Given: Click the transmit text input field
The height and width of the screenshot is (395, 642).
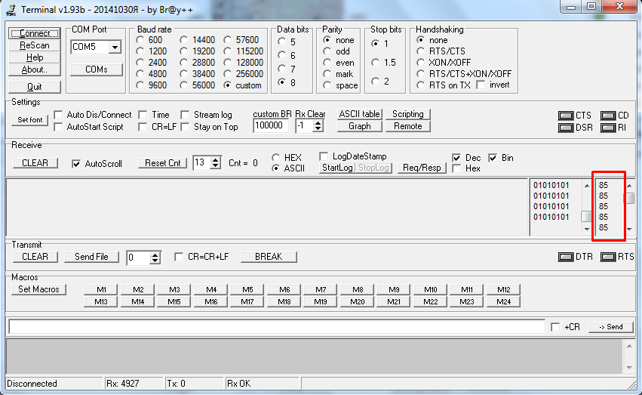Looking at the screenshot, I should pos(277,327).
